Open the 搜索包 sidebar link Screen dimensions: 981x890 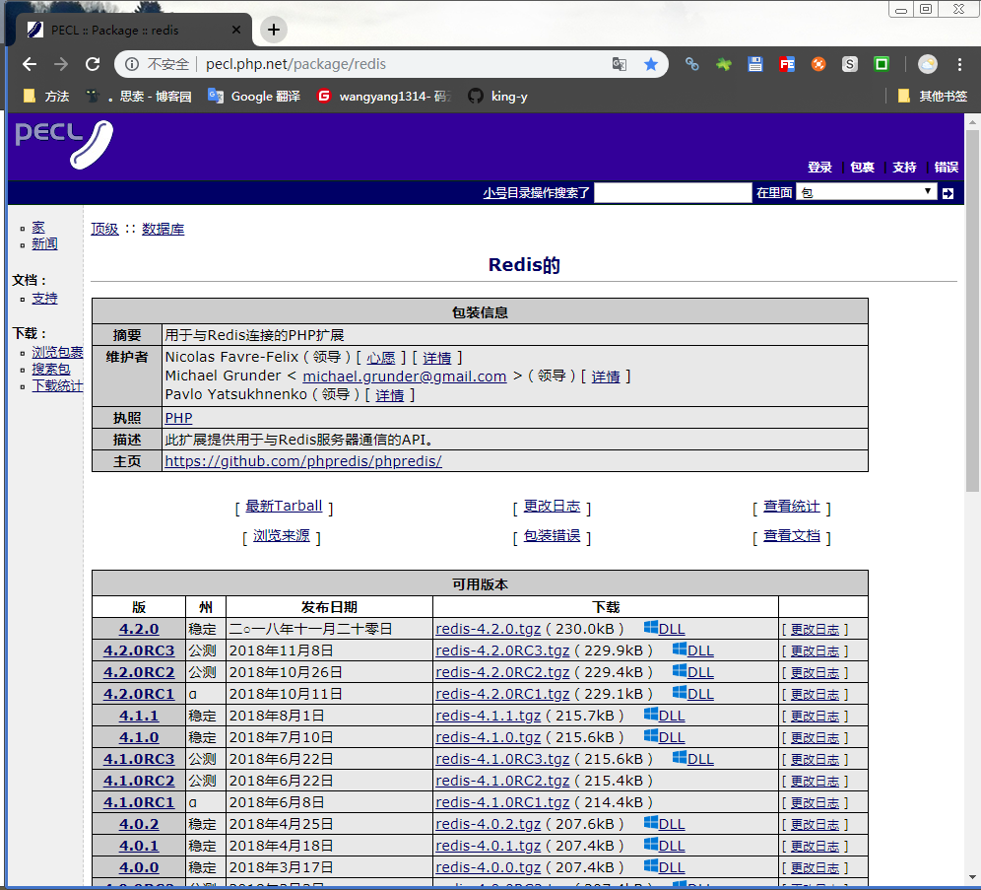(50, 370)
